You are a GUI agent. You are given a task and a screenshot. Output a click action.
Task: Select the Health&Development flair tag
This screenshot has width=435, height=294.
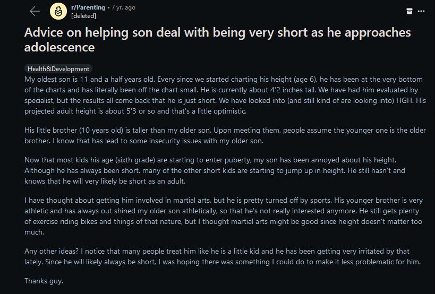58,68
